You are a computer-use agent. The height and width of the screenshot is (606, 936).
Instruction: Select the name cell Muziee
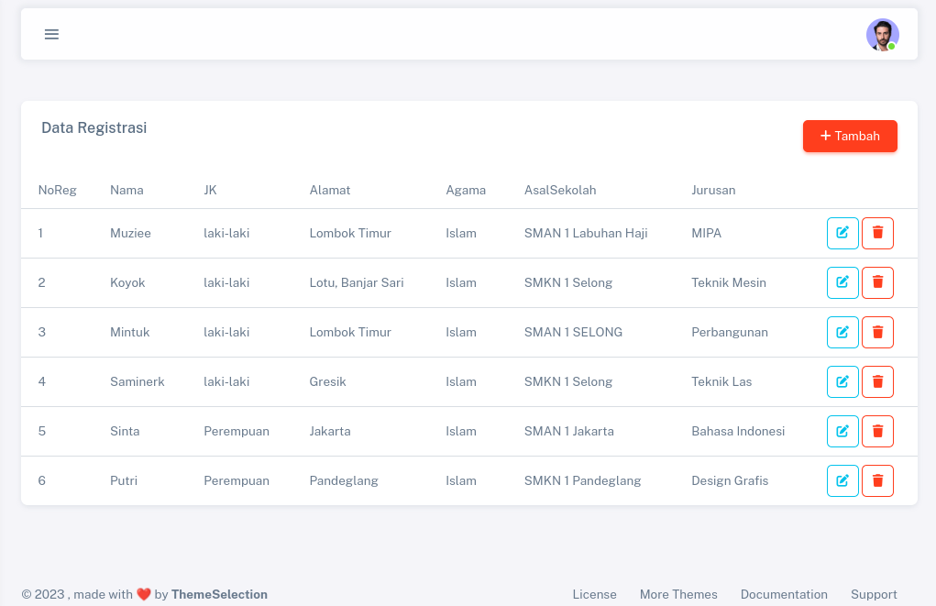point(130,234)
